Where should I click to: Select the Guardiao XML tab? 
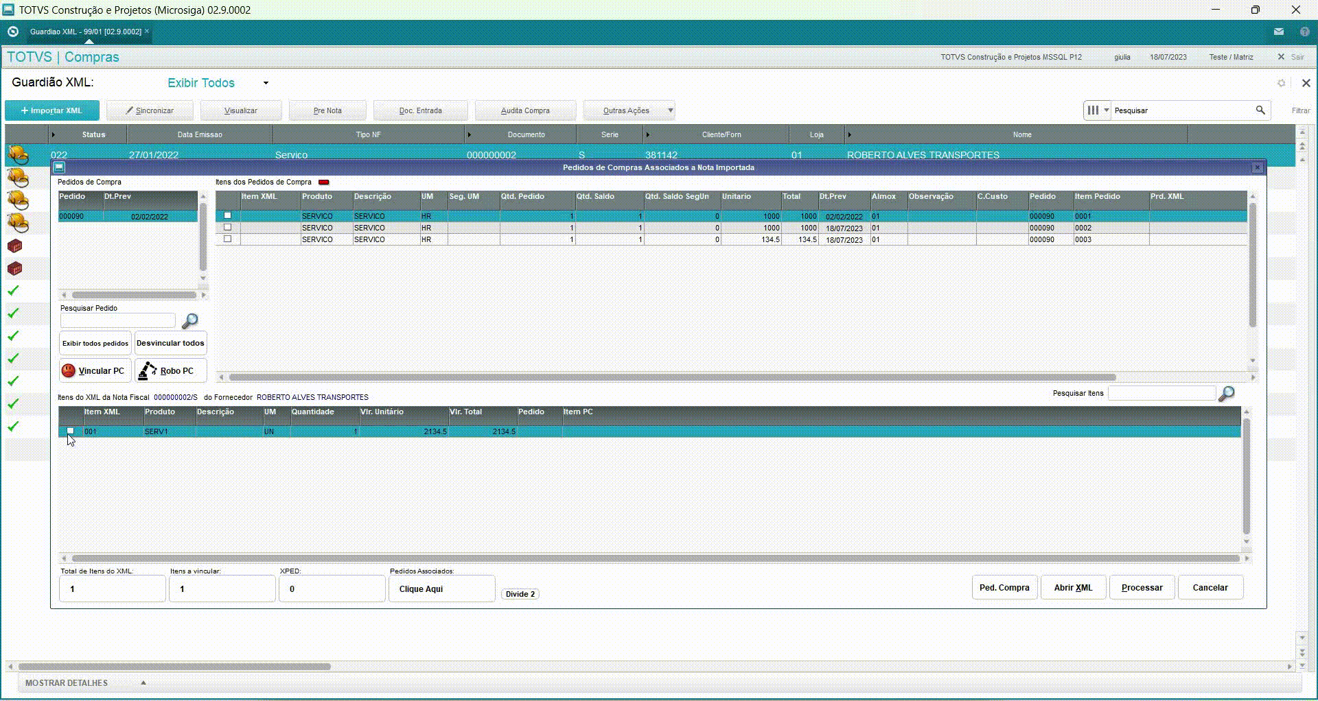pyautogui.click(x=85, y=32)
